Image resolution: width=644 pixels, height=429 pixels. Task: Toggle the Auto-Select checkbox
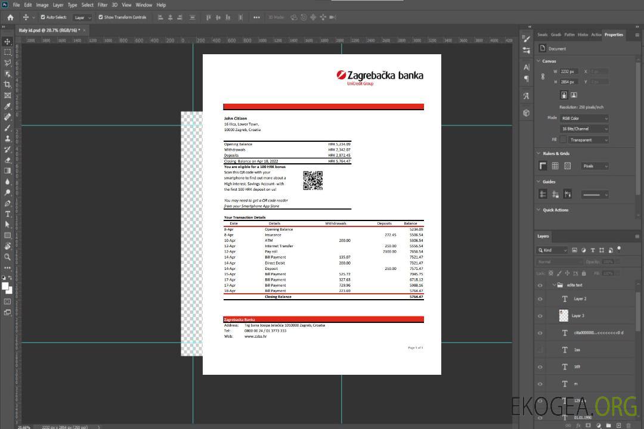(43, 17)
